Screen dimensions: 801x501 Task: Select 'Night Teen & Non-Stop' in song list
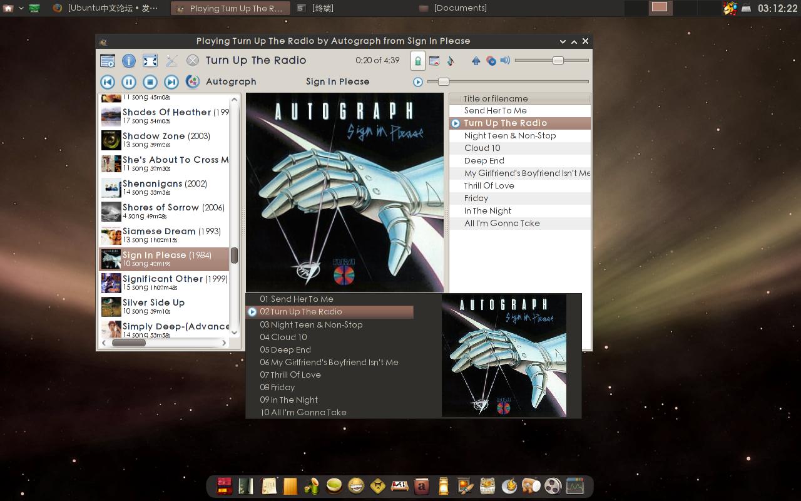tap(520, 136)
